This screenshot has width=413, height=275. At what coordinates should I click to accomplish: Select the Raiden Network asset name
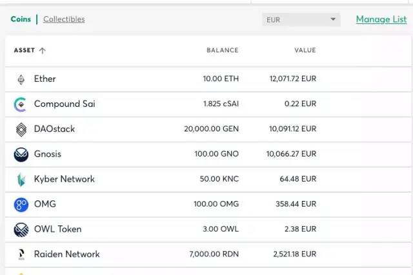(x=67, y=254)
